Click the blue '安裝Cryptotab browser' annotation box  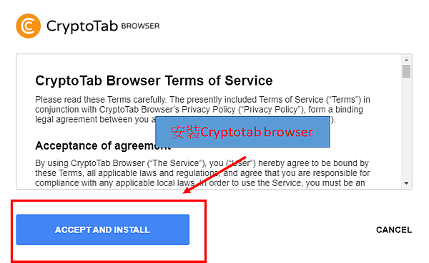pyautogui.click(x=242, y=132)
